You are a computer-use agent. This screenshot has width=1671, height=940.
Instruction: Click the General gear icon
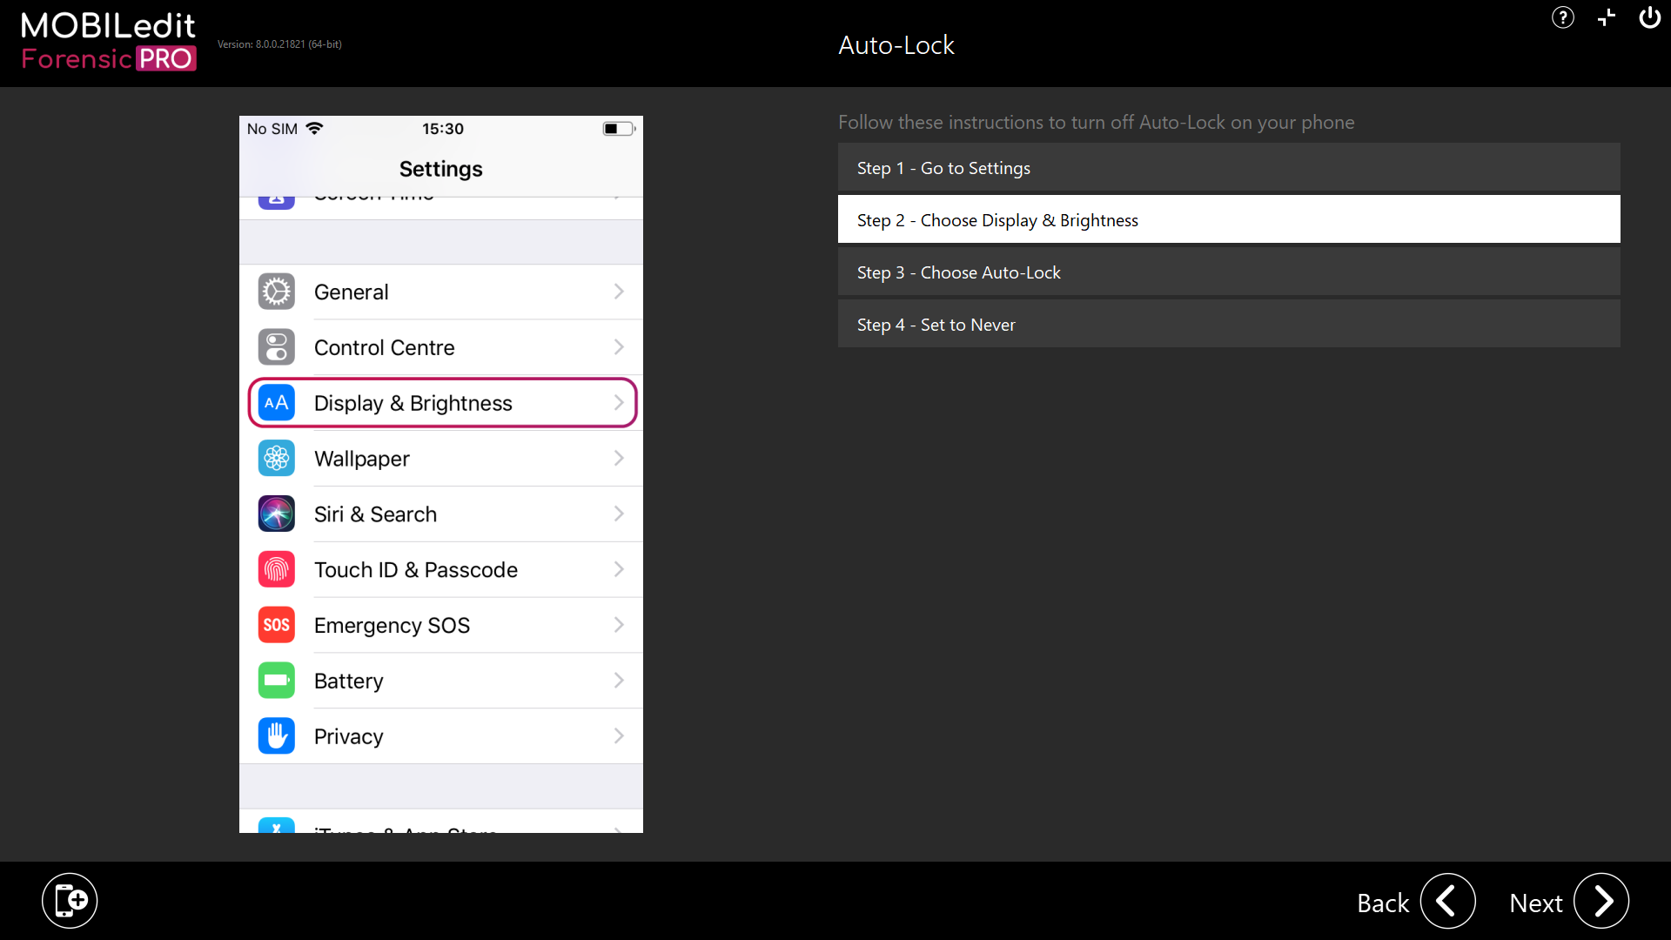[276, 292]
